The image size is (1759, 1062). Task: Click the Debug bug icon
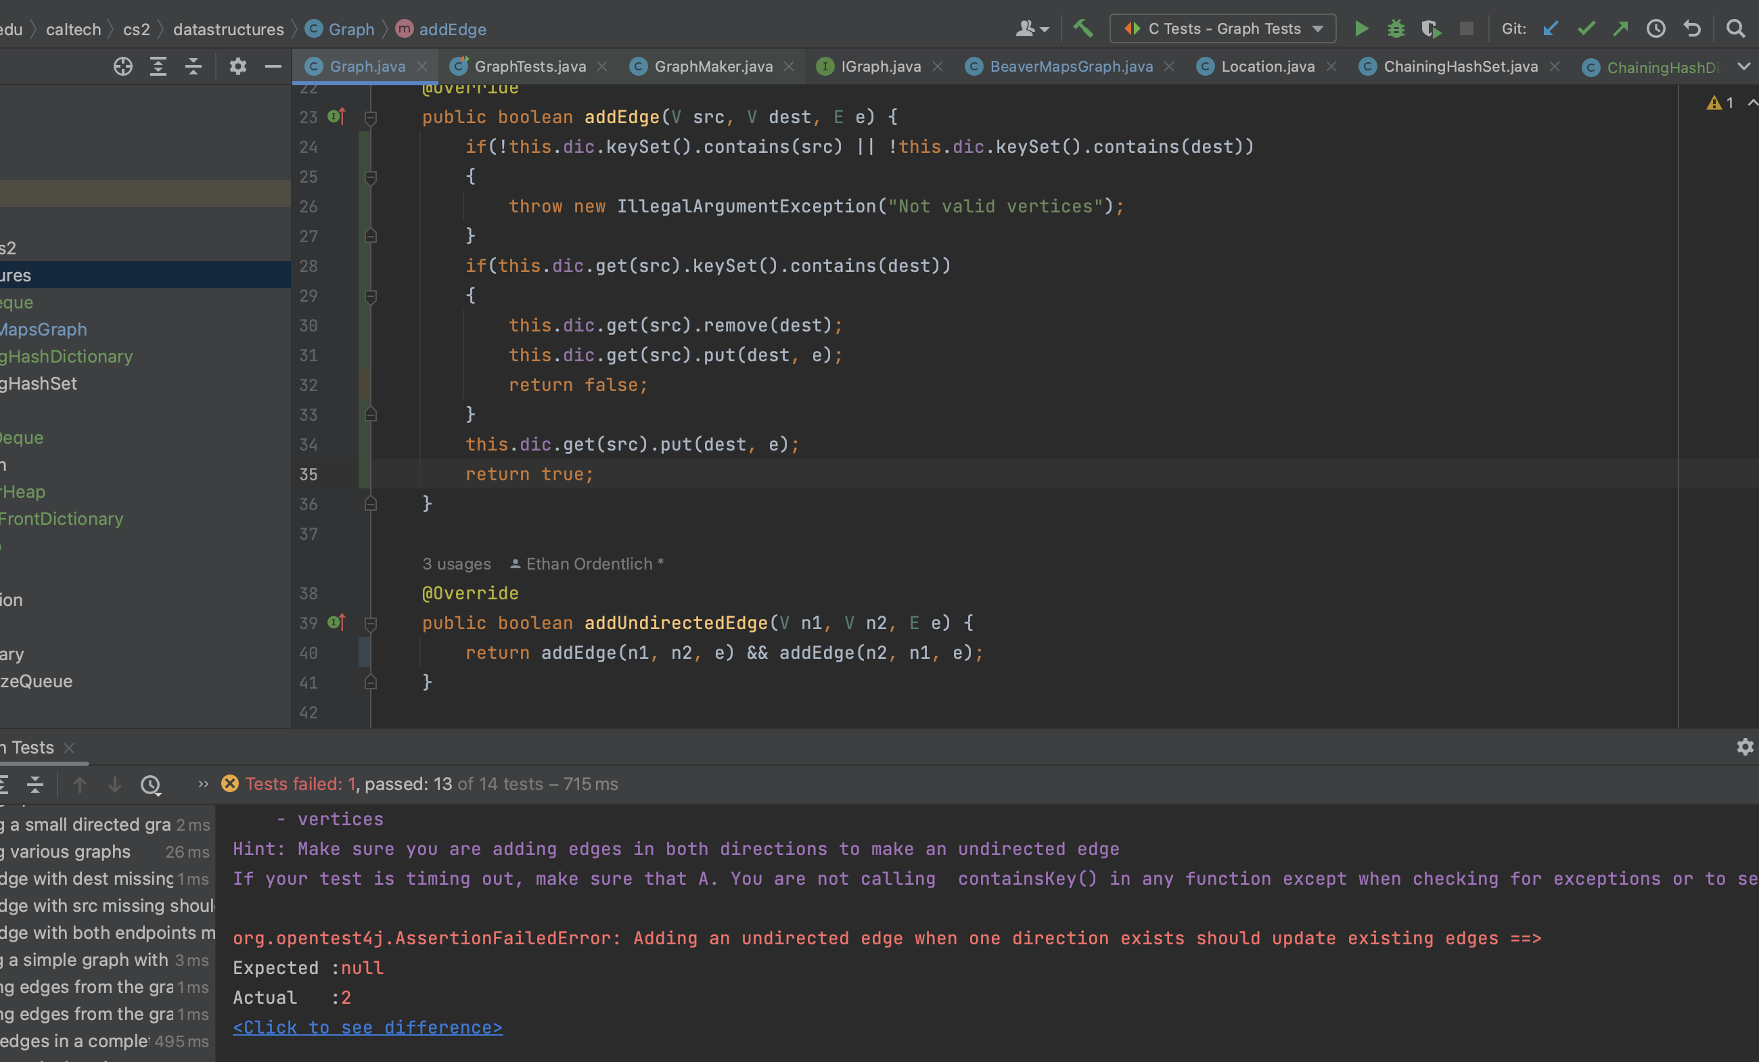(1396, 28)
